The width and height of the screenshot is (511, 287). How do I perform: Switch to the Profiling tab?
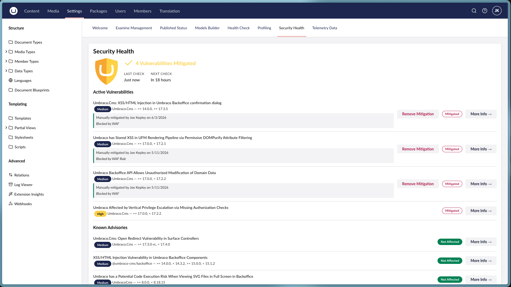click(x=264, y=28)
